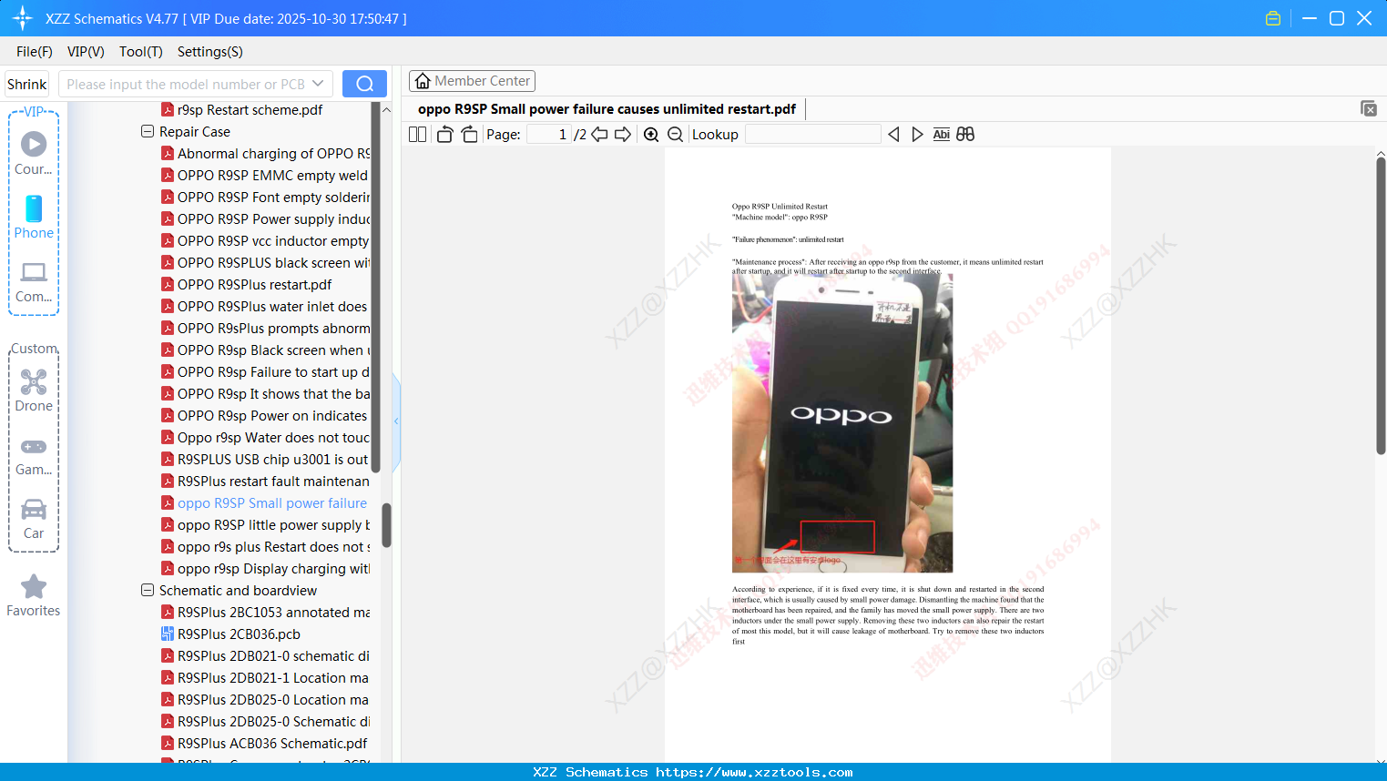1387x781 pixels.
Task: Open the Settings(S) menu
Action: pos(209,52)
